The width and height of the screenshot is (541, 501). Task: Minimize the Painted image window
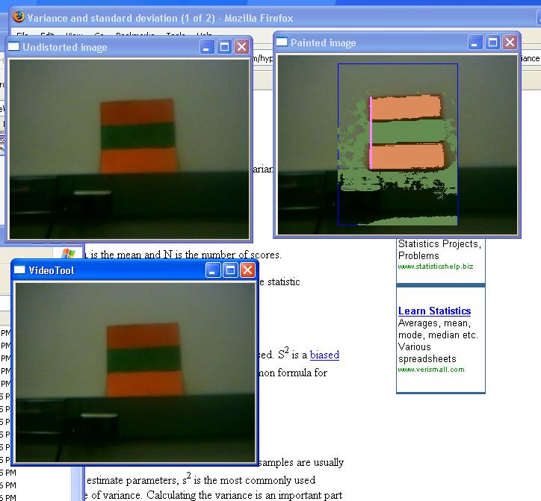pyautogui.click(x=476, y=43)
